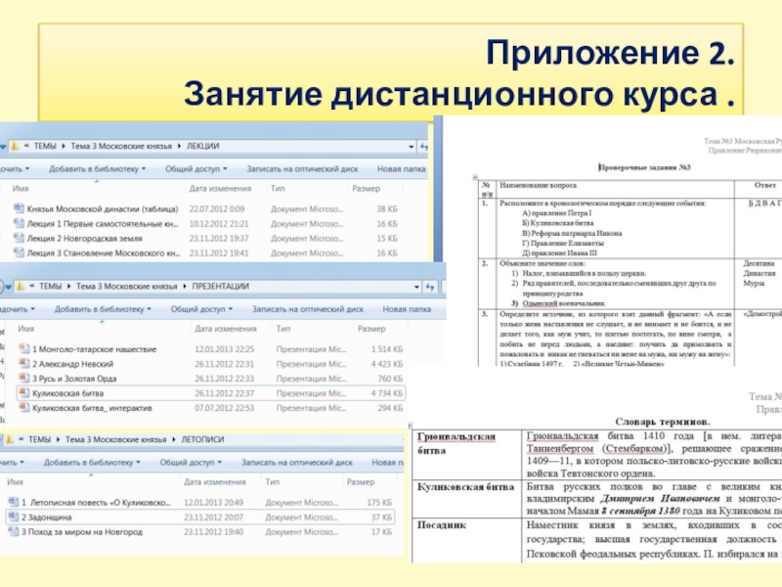Click Русь и Золотая Орда presentation icon
The width and height of the screenshot is (782, 587).
point(24,378)
